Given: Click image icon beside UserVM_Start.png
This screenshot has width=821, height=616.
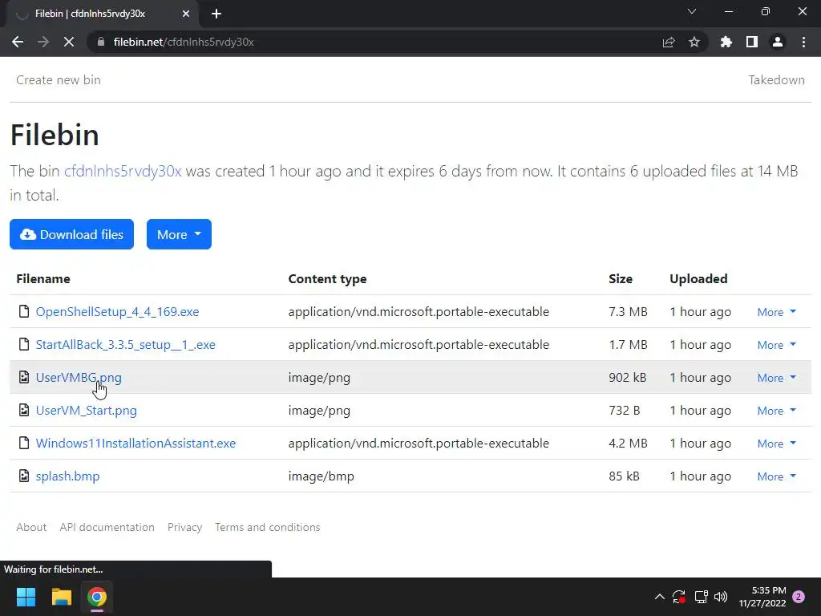Looking at the screenshot, I should [x=23, y=410].
